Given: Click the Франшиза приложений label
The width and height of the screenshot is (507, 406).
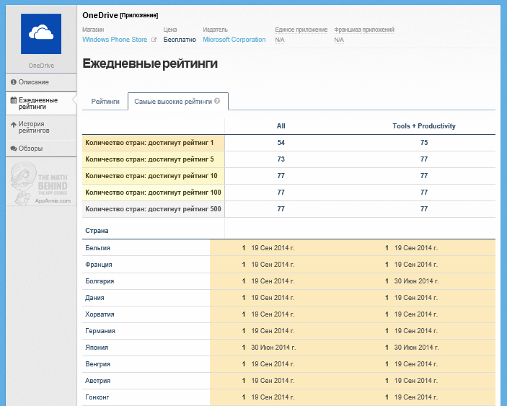Looking at the screenshot, I should tap(364, 30).
